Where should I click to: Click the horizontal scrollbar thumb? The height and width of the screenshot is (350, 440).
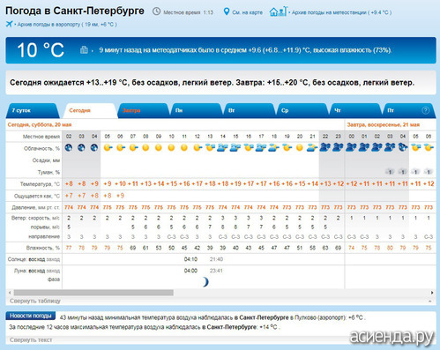coord(93,293)
